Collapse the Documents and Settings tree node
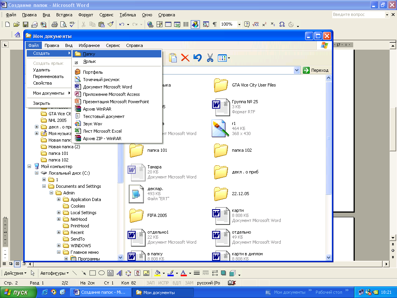The image size is (397, 298). [x=44, y=186]
